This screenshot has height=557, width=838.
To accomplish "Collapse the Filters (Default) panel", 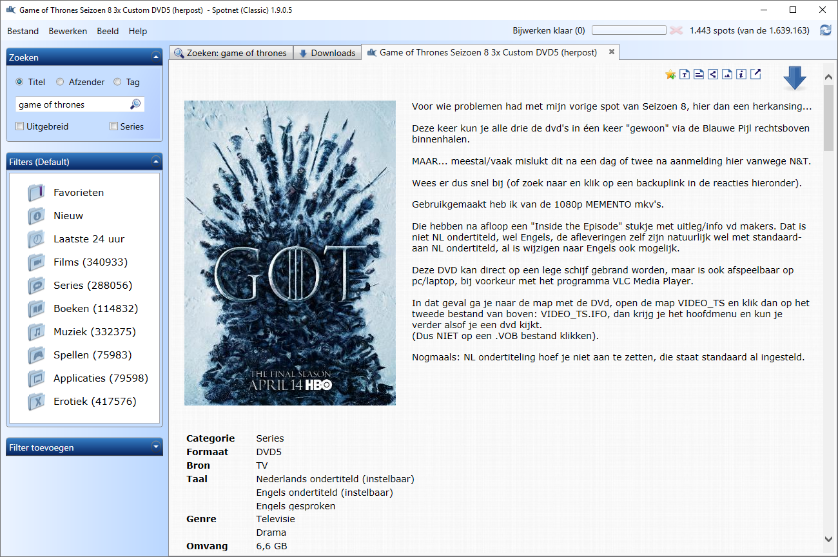I will tap(155, 162).
